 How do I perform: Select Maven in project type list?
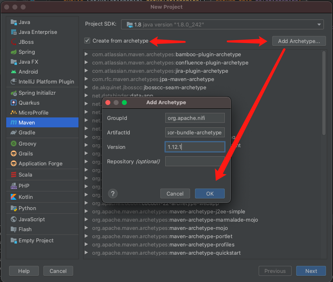(x=42, y=123)
